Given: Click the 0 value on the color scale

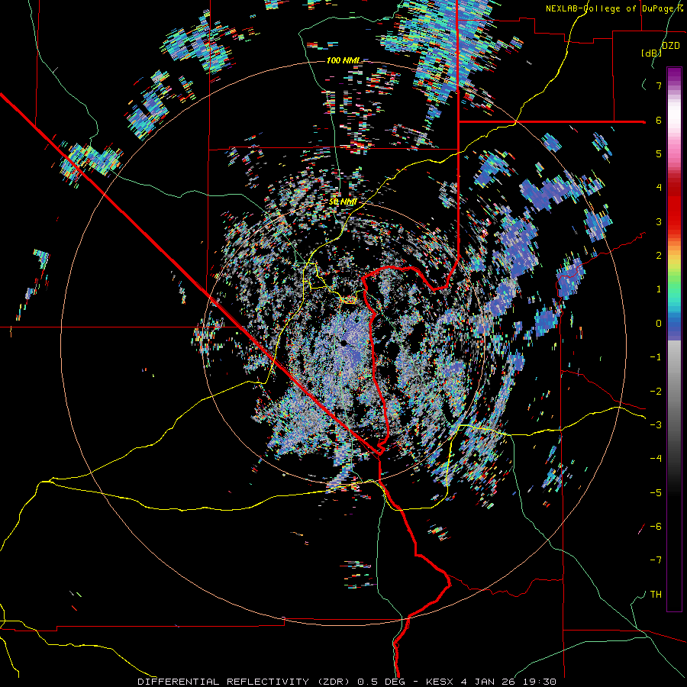Looking at the screenshot, I should pyautogui.click(x=659, y=324).
